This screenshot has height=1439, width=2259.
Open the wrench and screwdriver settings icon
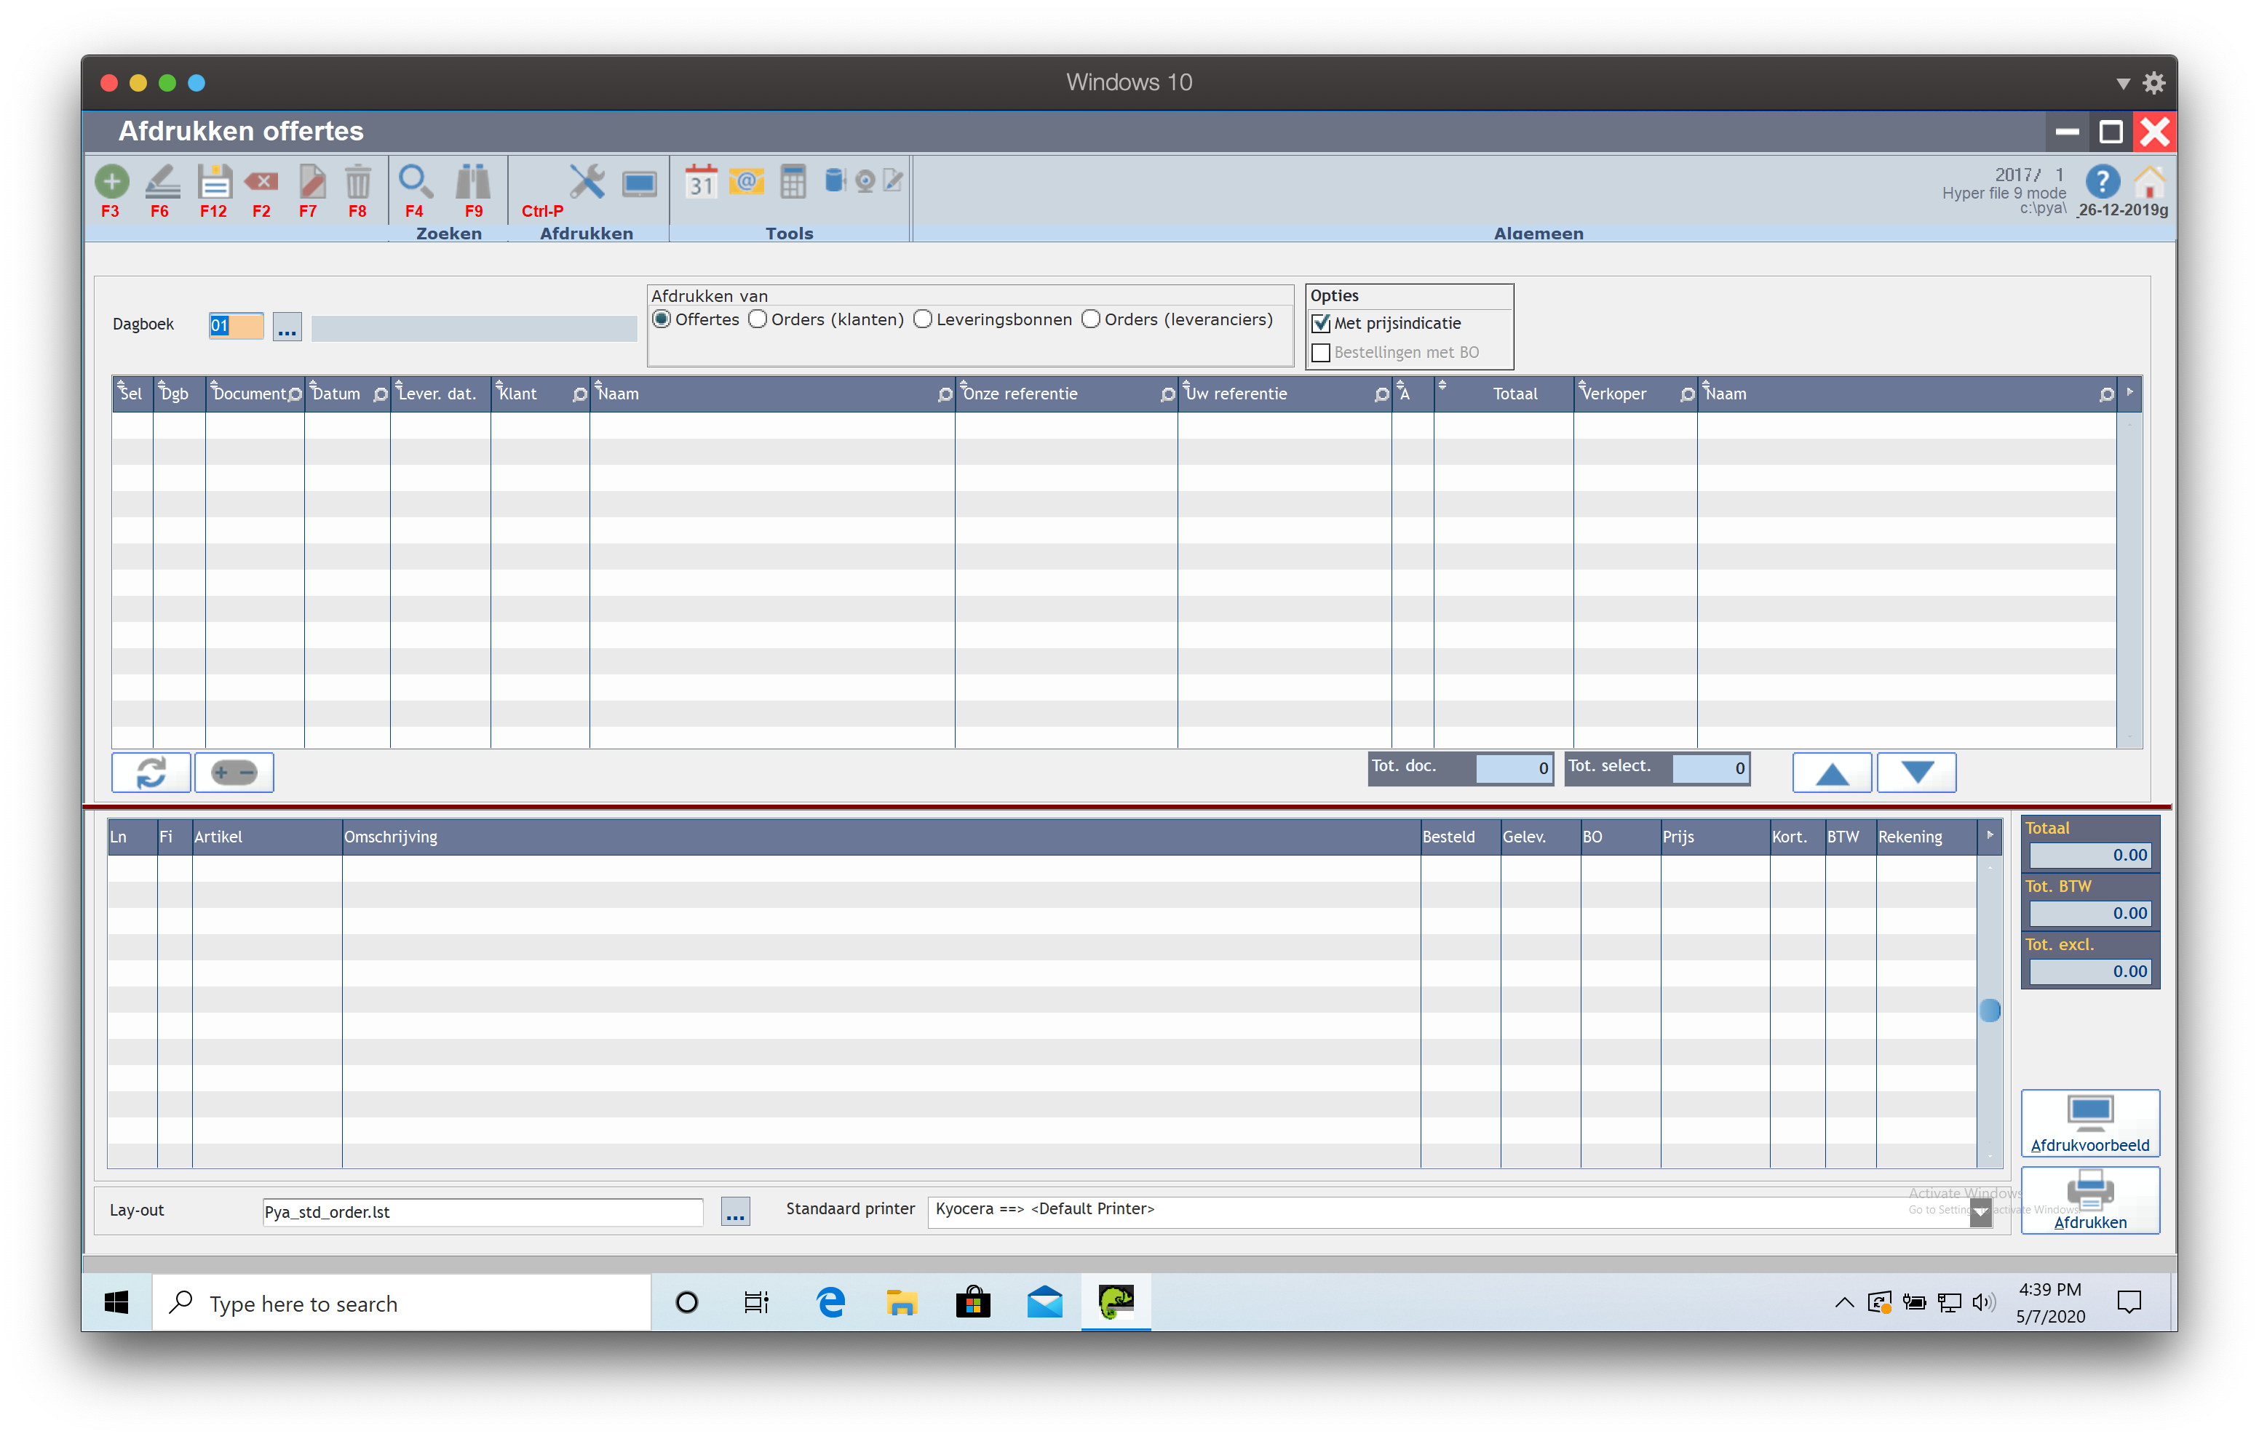pos(587,181)
